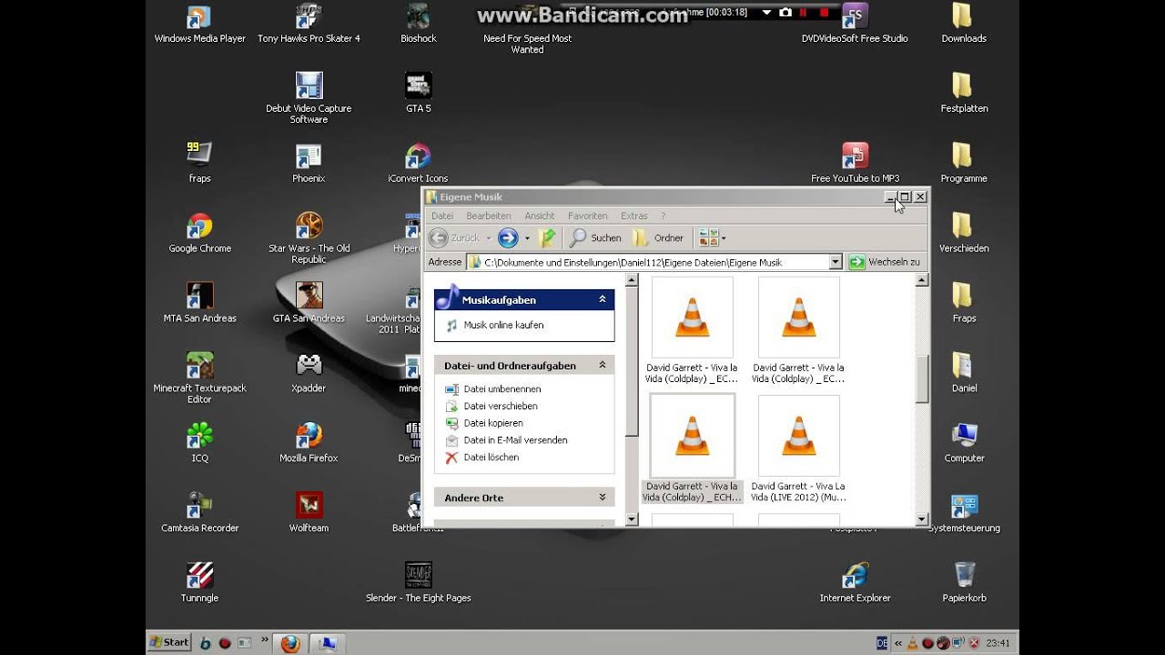The image size is (1165, 655).
Task: Select David Garrett Viva La Vida LIVE 2012 file
Action: [798, 448]
